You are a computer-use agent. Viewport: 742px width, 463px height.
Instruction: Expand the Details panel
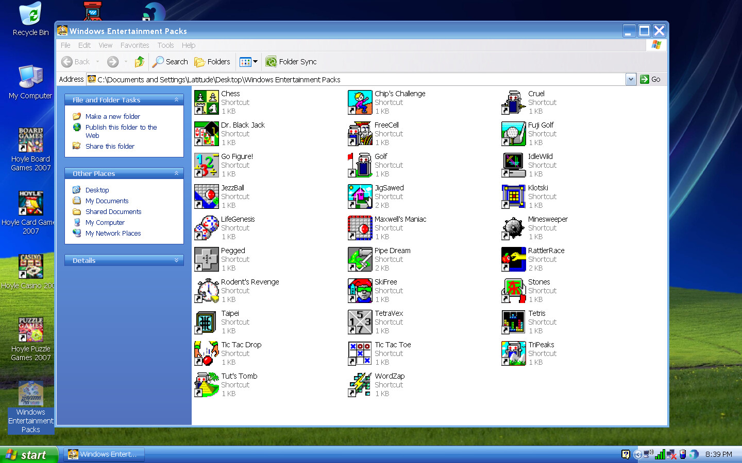coord(176,260)
